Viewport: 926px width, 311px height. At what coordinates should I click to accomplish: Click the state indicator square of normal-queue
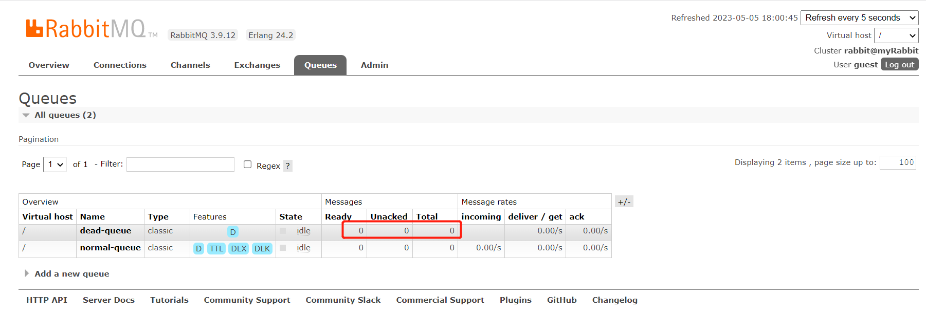[x=283, y=248]
